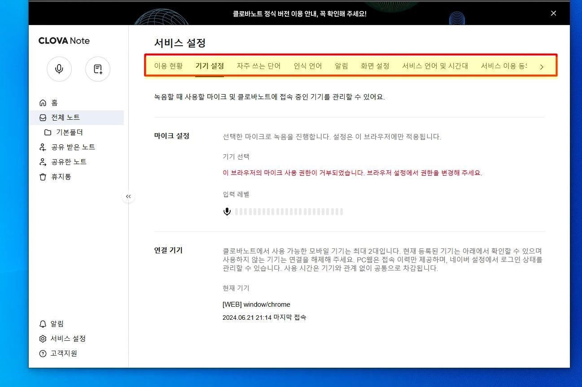The height and width of the screenshot is (387, 582).
Task: Click the 기기 선택 label
Action: point(236,157)
